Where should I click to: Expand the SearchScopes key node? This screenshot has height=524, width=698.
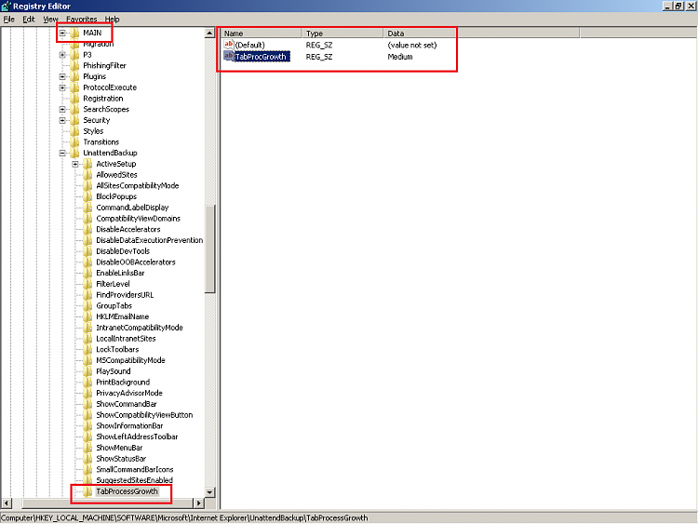(x=62, y=110)
